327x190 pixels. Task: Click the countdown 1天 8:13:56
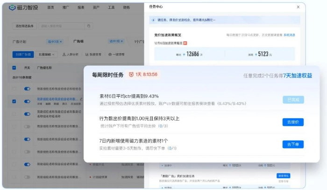146,75
